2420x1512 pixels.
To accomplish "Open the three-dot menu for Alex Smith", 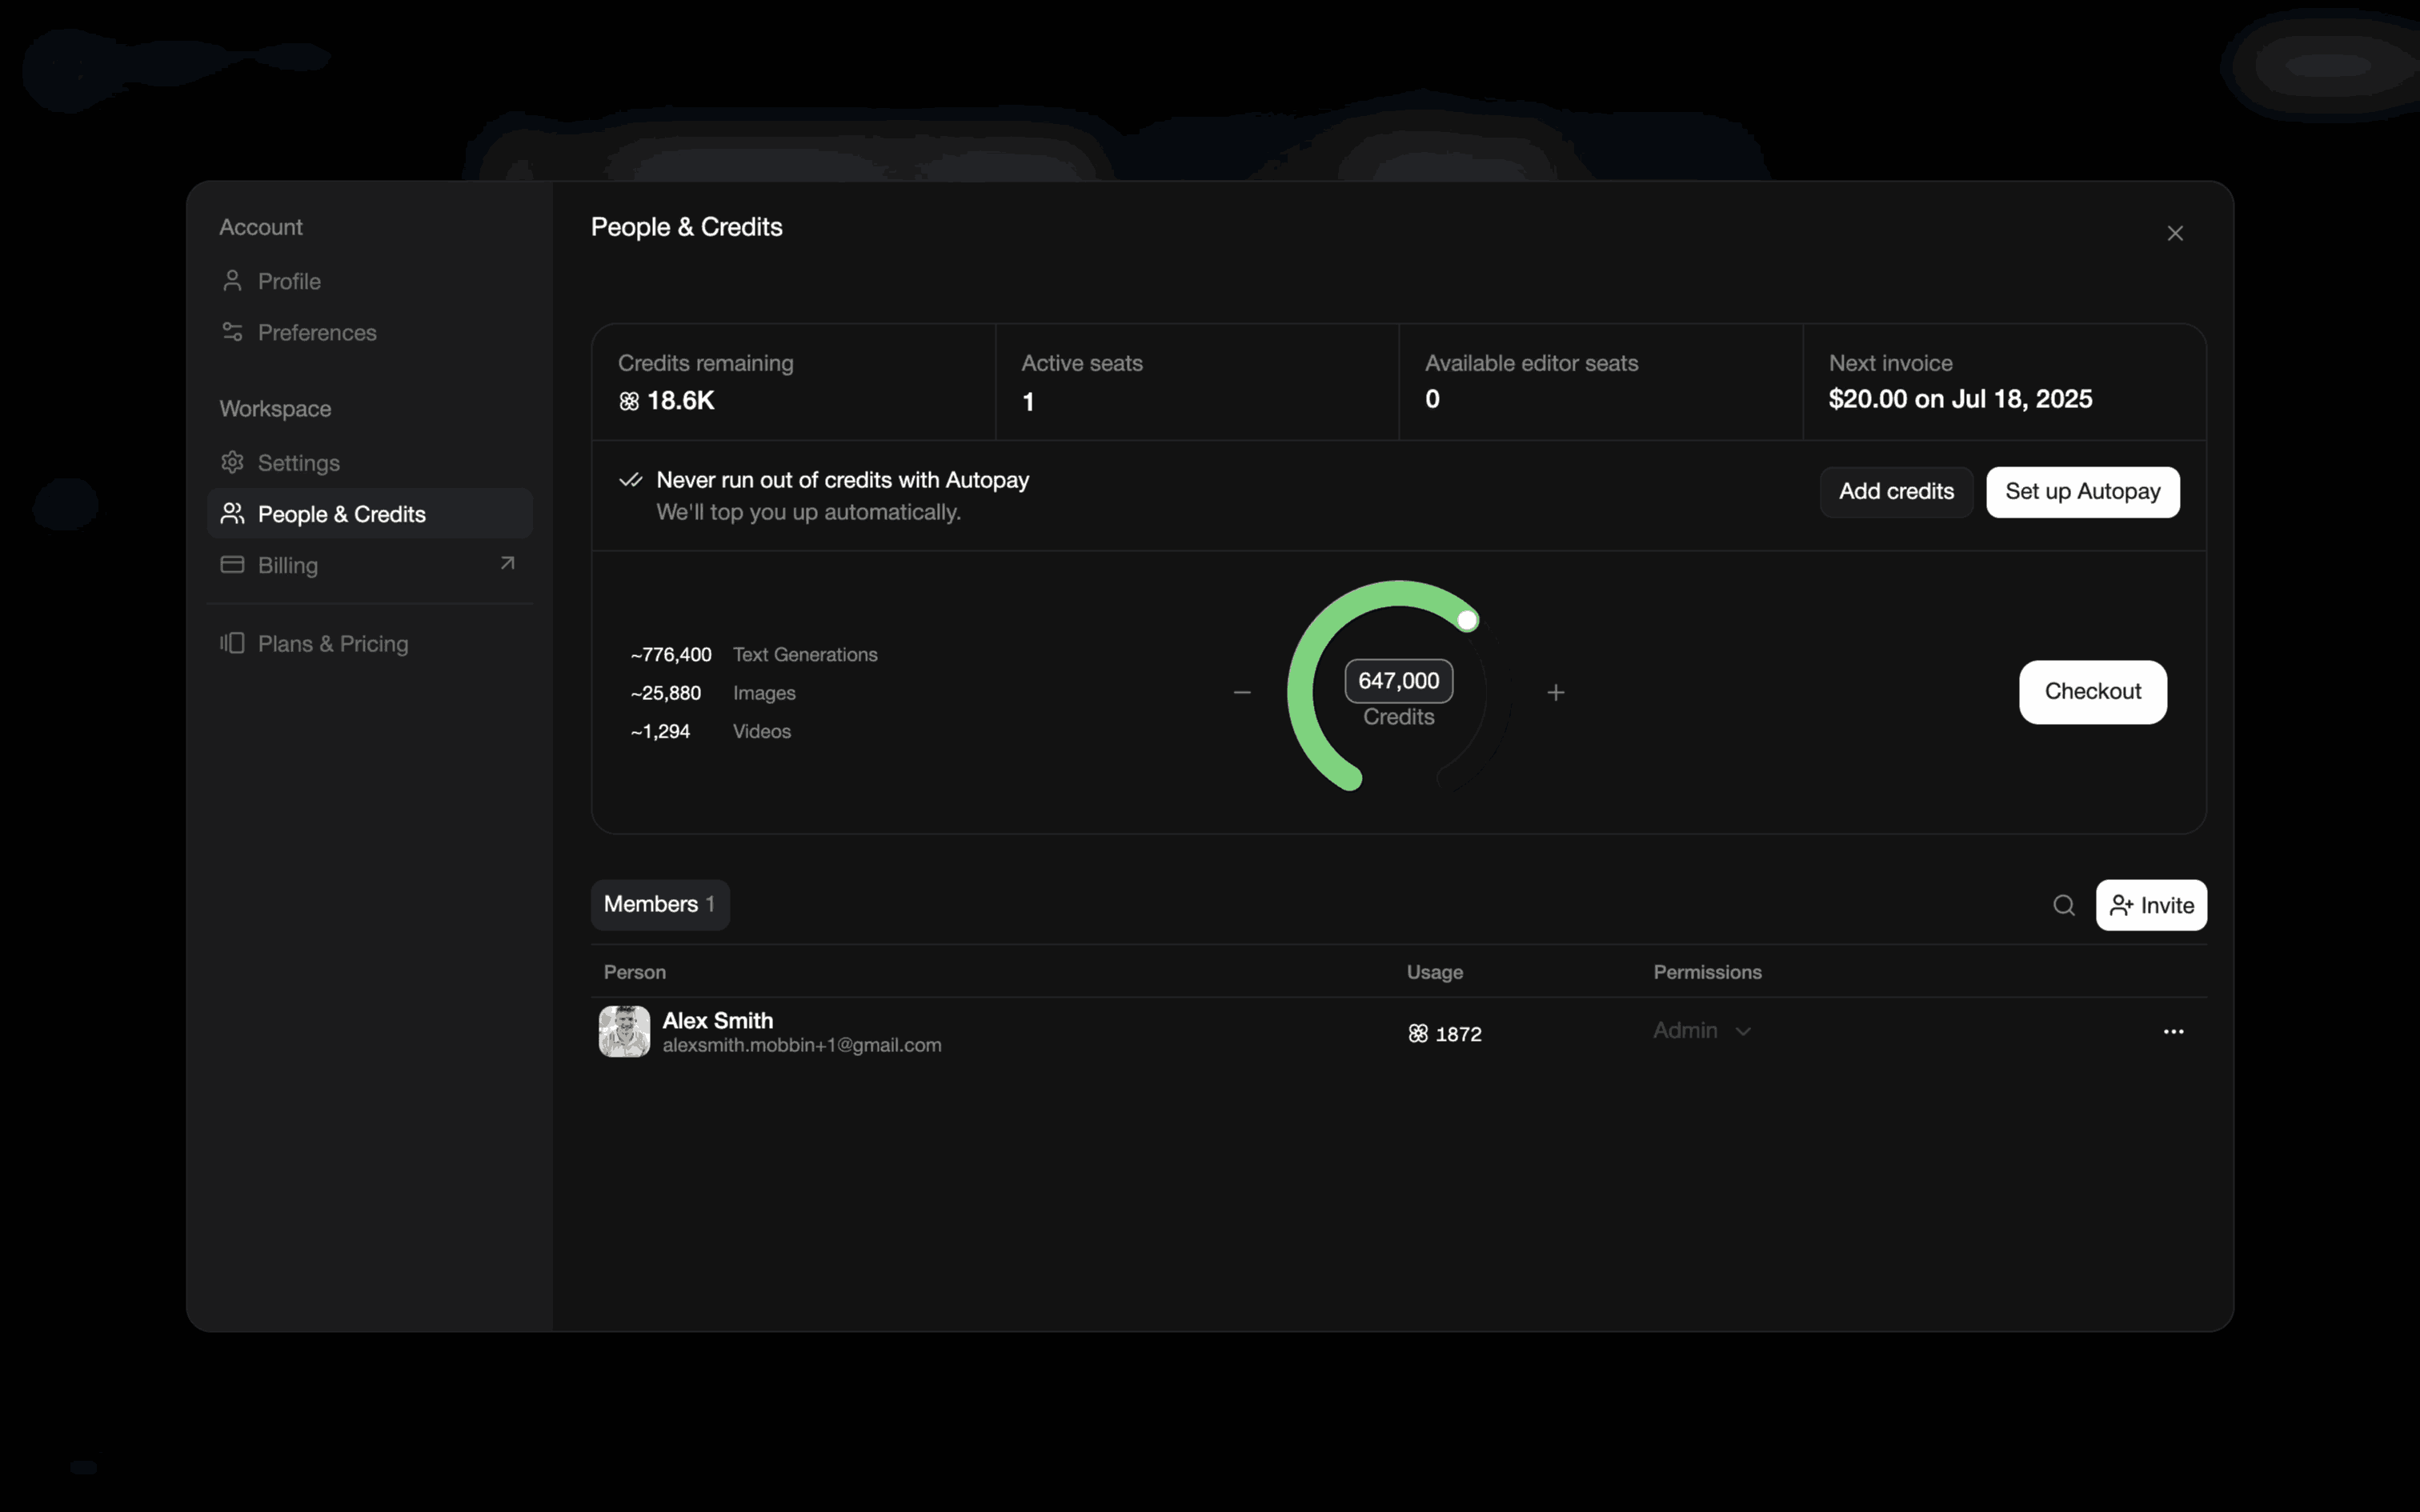I will point(2173,1031).
